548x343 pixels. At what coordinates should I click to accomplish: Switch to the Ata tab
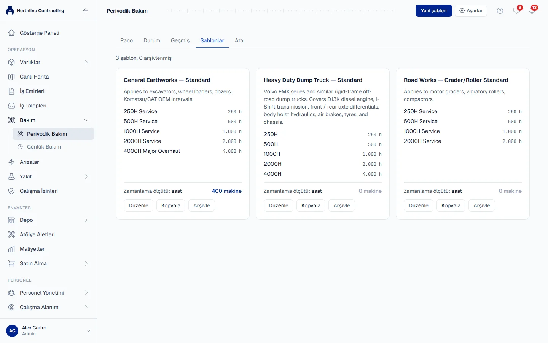(239, 40)
